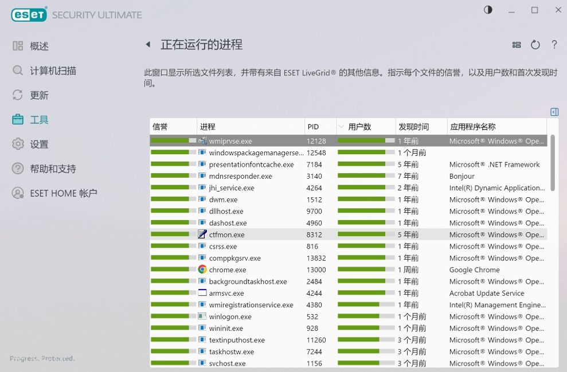Sort the list by PID column

[x=313, y=127]
